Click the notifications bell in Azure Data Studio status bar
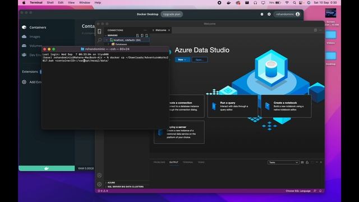The height and width of the screenshot is (202, 359). coord(320,191)
